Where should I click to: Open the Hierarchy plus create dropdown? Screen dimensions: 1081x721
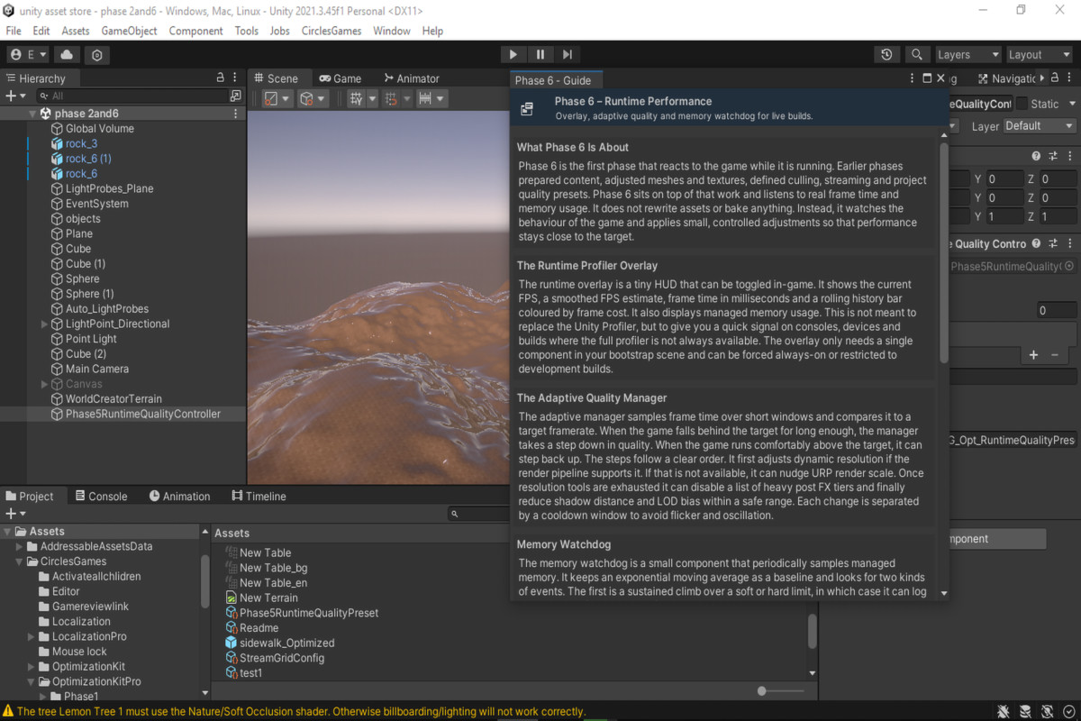tap(16, 96)
